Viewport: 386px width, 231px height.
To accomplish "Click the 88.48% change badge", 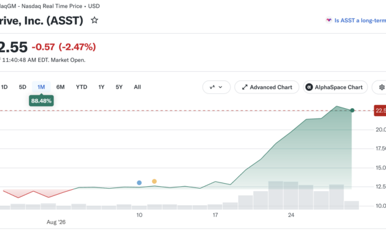I will click(41, 101).
